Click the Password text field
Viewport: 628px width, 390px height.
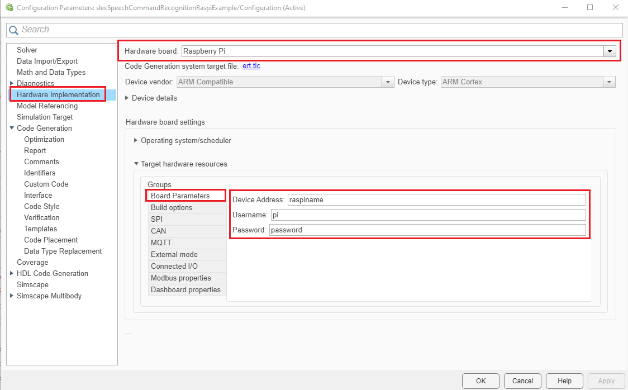[x=427, y=230]
